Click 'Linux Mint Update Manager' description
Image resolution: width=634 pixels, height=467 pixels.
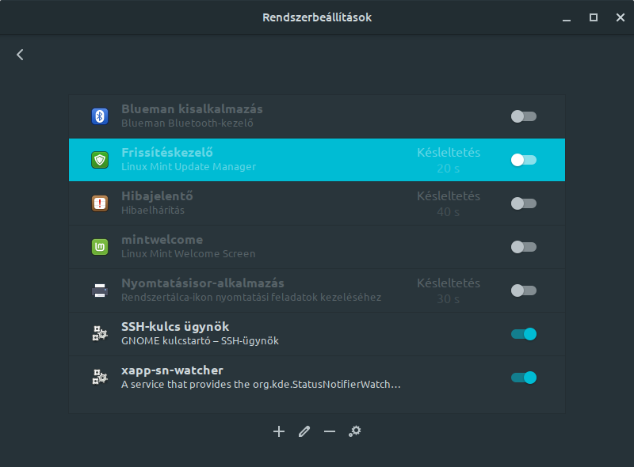tap(189, 167)
